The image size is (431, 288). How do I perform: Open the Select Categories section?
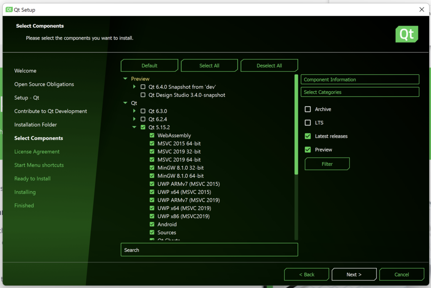[x=360, y=92]
